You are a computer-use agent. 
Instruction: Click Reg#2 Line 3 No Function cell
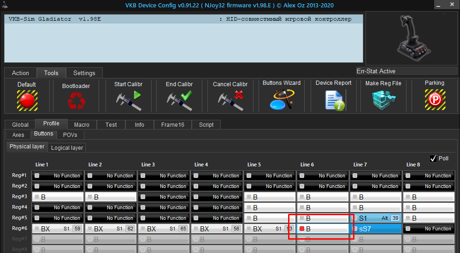pos(164,186)
